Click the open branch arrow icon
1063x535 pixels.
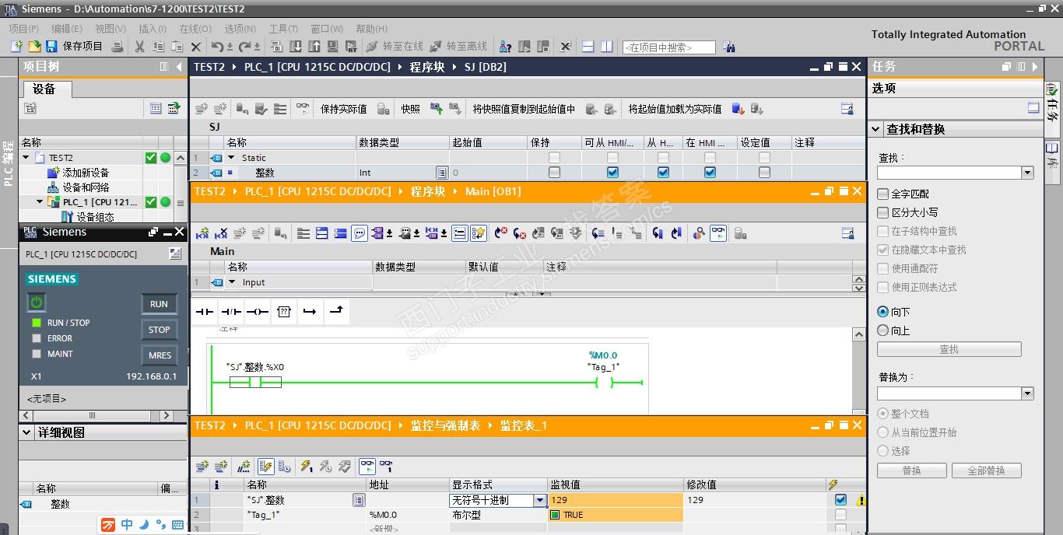coord(310,312)
